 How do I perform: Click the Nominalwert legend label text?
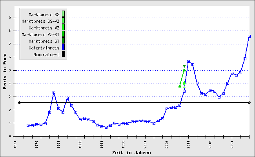(46, 54)
